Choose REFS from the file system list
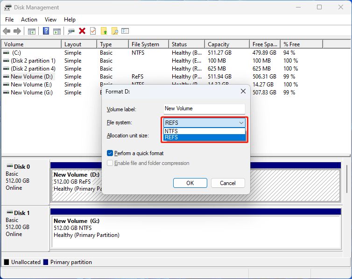This screenshot has height=279, width=352. [x=204, y=137]
